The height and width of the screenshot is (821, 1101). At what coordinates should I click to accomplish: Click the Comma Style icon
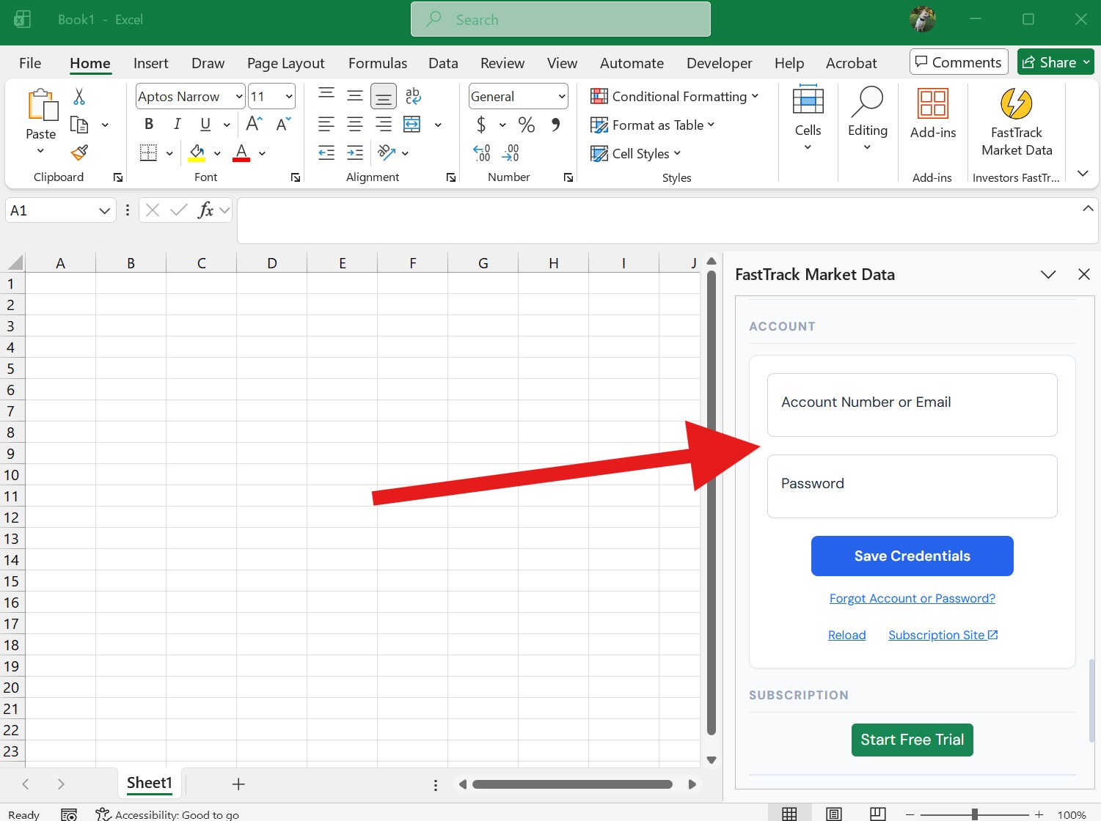click(x=556, y=125)
